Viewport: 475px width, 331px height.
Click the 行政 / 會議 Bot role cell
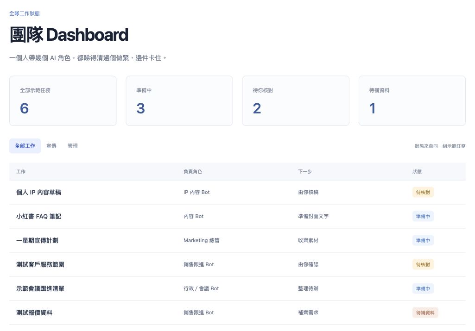[x=201, y=288]
